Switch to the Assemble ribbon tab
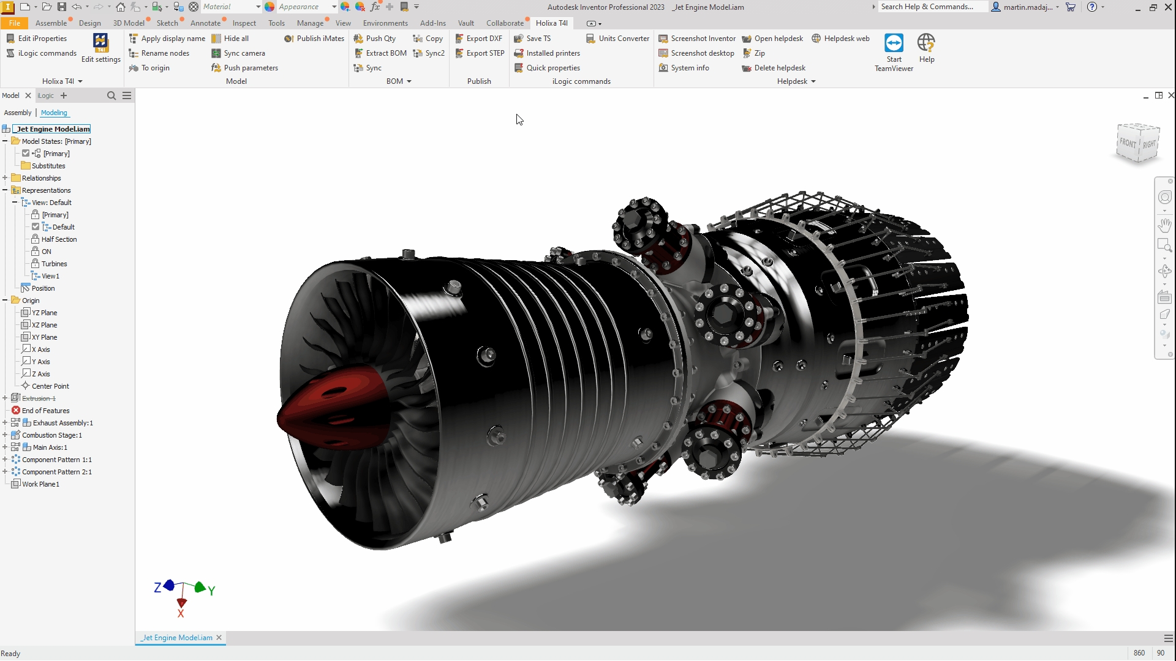This screenshot has height=661, width=1176. [x=51, y=23]
